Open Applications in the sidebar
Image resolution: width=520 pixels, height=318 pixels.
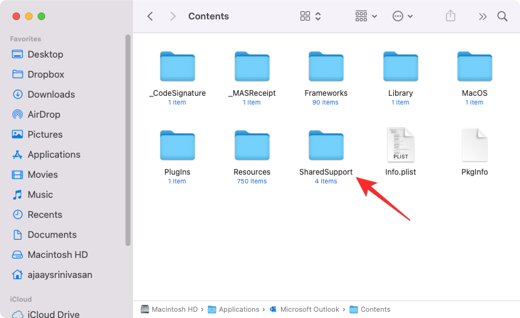coord(53,155)
